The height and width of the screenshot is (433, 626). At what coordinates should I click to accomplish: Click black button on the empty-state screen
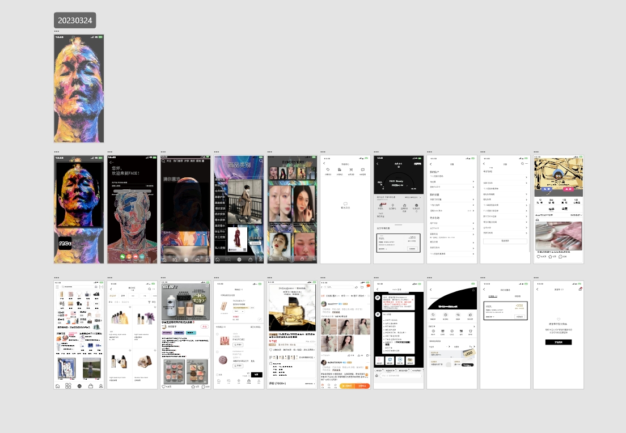558,342
